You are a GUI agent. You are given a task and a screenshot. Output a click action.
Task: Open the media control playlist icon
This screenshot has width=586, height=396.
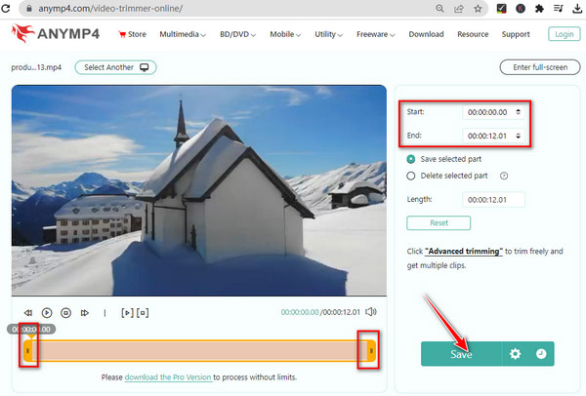point(558,8)
